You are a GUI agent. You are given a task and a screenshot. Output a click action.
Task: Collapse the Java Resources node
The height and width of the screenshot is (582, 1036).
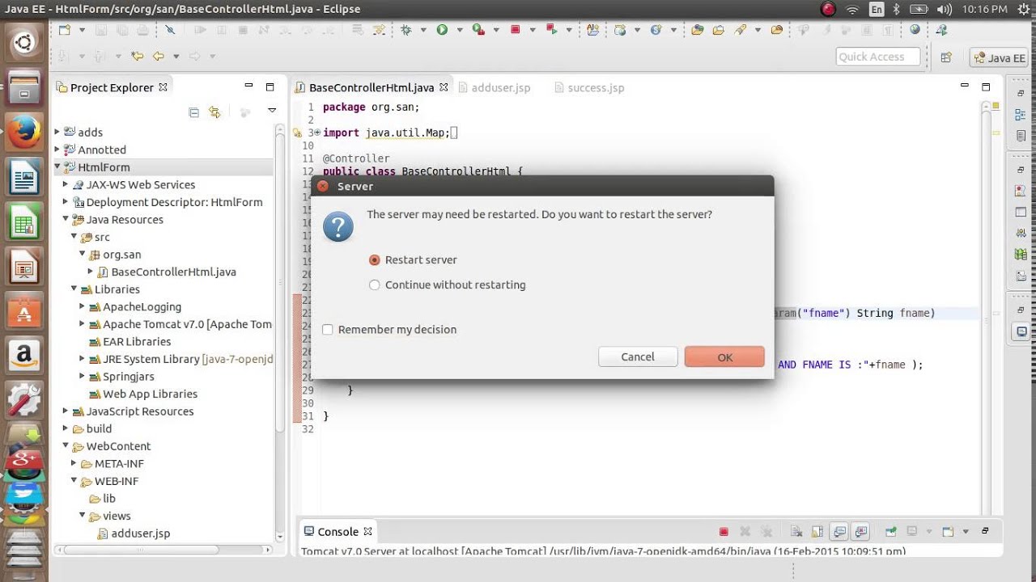click(x=66, y=219)
